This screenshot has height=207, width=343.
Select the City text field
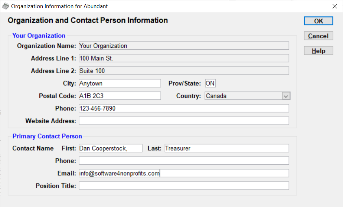120,83
